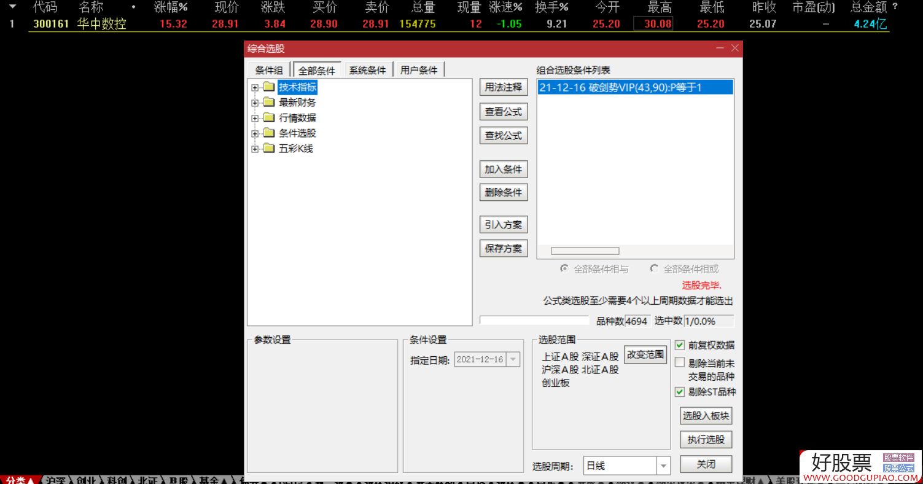Click the 总量 value 154775
The width and height of the screenshot is (923, 484).
418,24
